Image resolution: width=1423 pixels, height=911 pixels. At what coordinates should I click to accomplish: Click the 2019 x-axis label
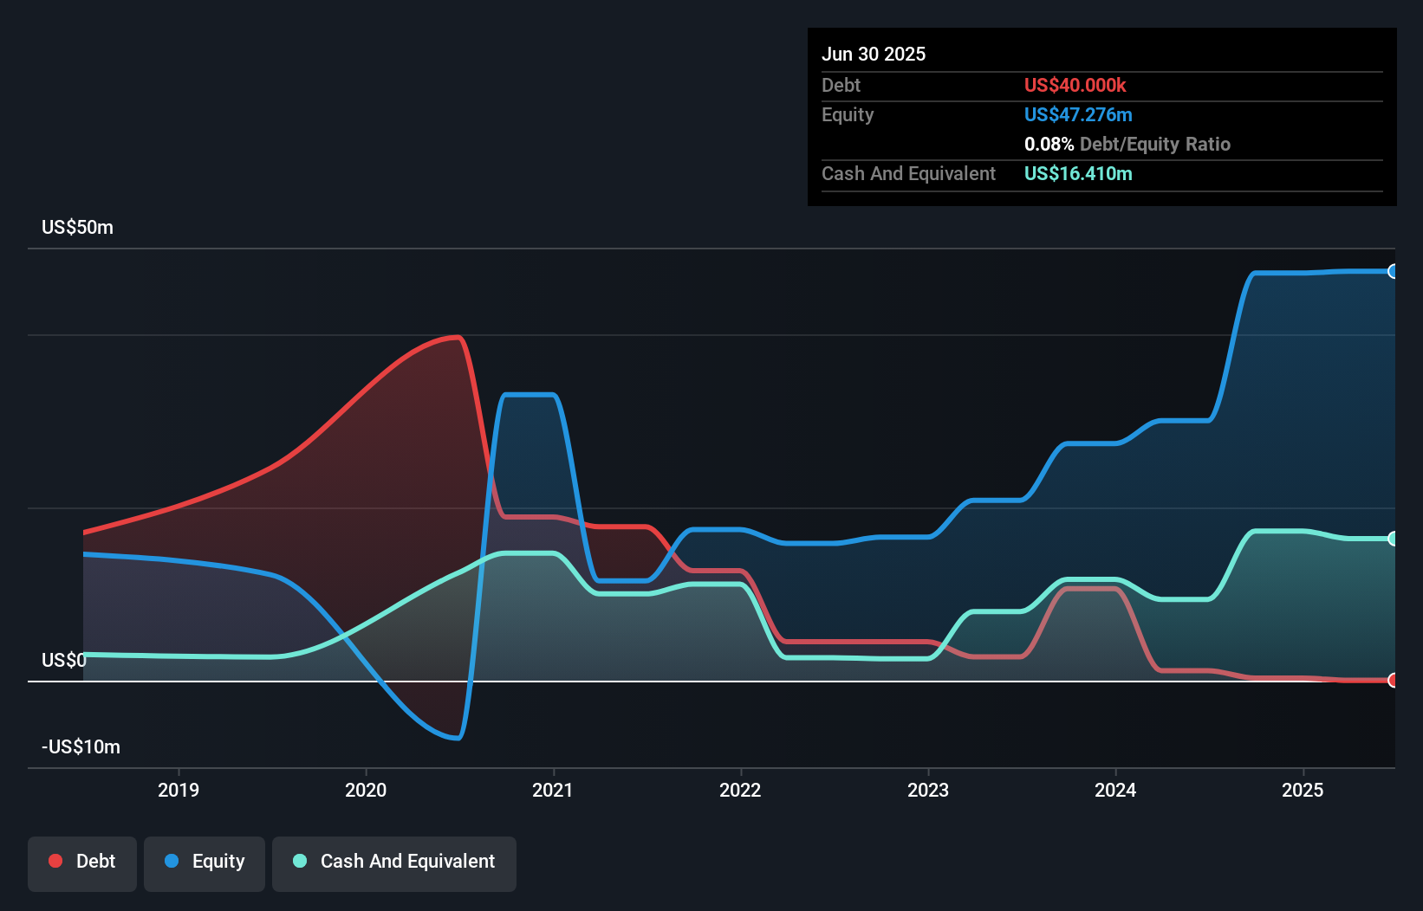[x=179, y=790]
